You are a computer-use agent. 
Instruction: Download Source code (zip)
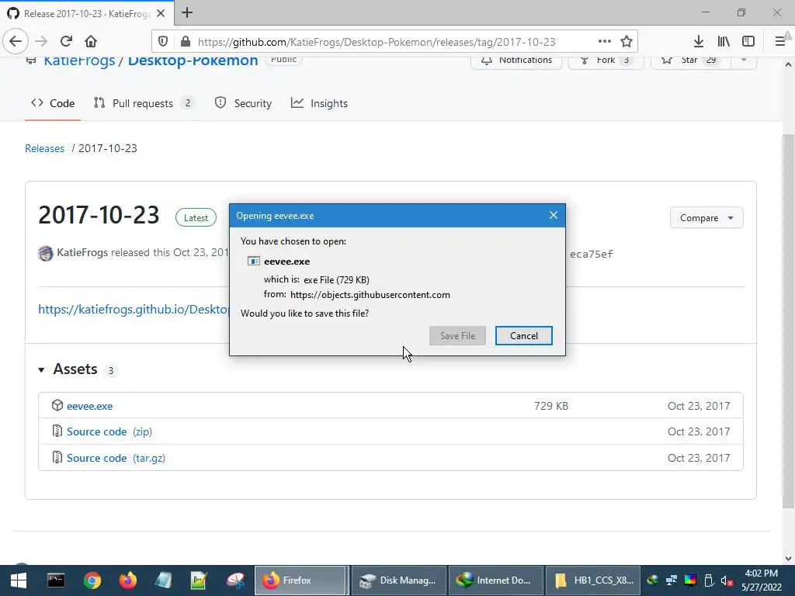click(109, 431)
